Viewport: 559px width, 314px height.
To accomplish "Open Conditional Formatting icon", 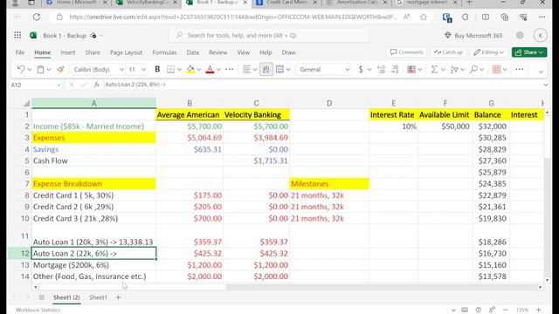I will click(x=411, y=70).
